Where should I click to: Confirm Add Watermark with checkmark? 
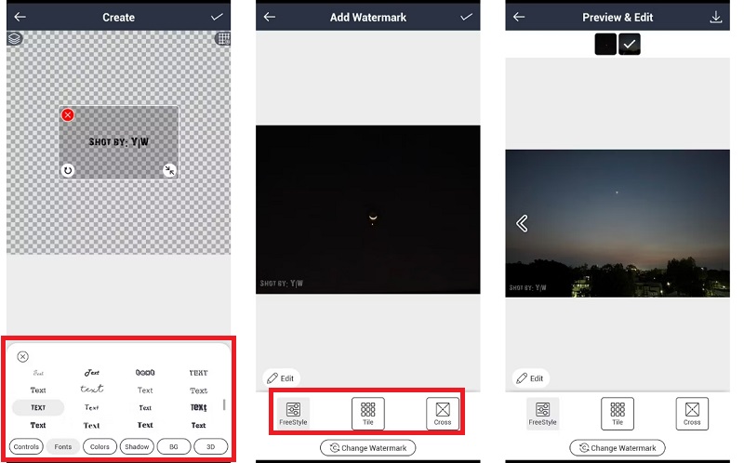(x=467, y=17)
